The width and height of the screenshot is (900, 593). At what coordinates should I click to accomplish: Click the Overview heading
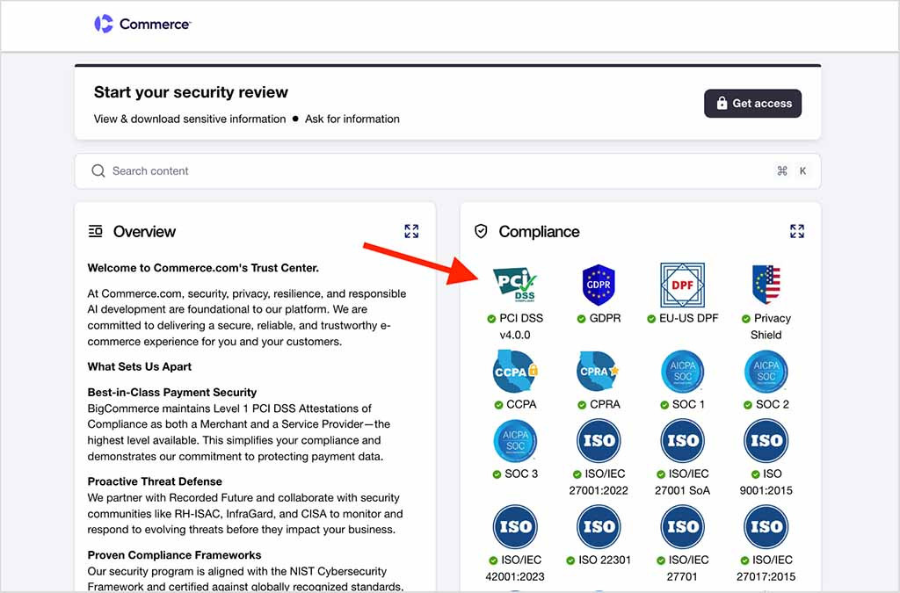[144, 232]
